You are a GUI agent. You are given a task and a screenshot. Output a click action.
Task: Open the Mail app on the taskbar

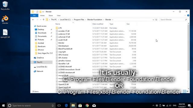[94, 105]
